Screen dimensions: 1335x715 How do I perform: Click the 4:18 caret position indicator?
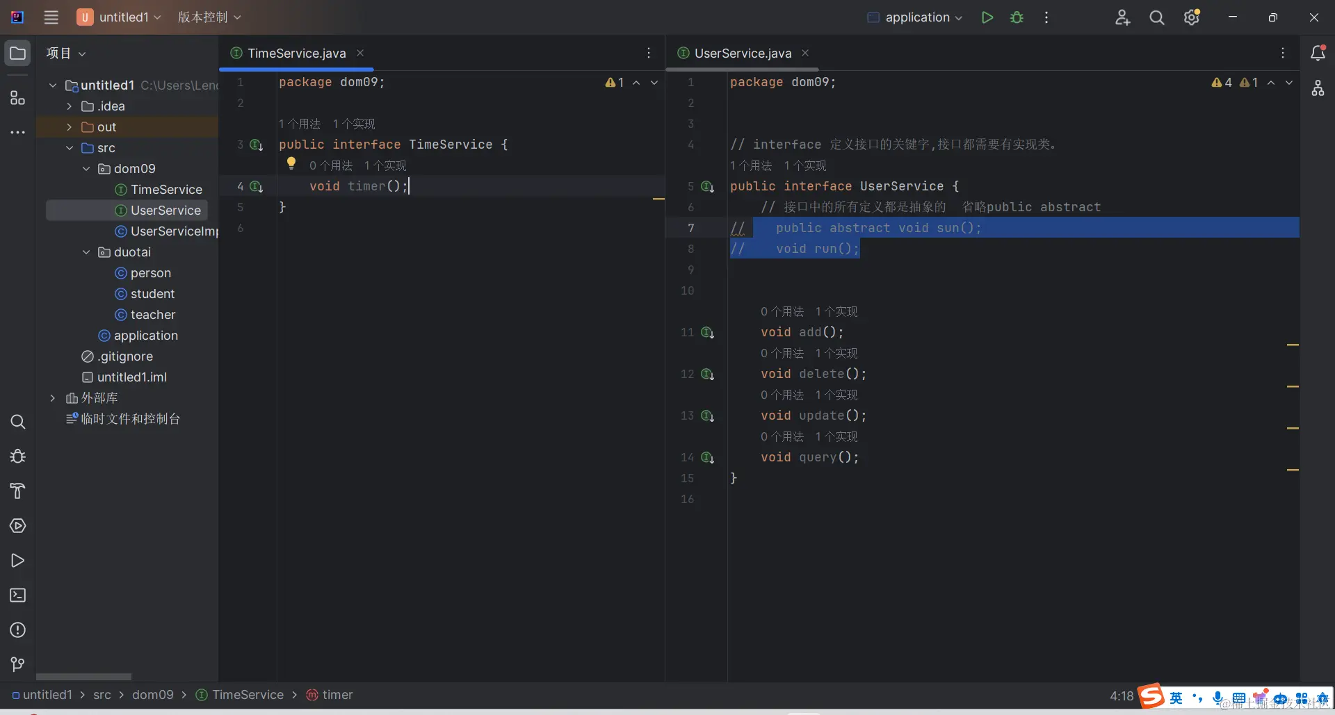coord(1121,696)
